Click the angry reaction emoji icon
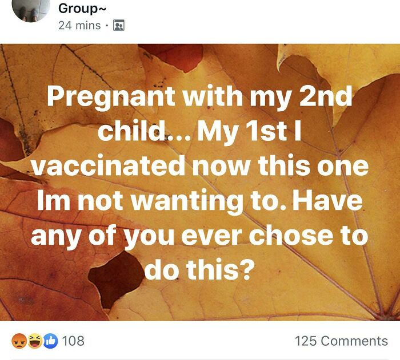The image size is (400, 360). tap(19, 341)
